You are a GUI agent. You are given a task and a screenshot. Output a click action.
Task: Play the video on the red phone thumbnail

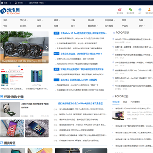tap(12, 128)
